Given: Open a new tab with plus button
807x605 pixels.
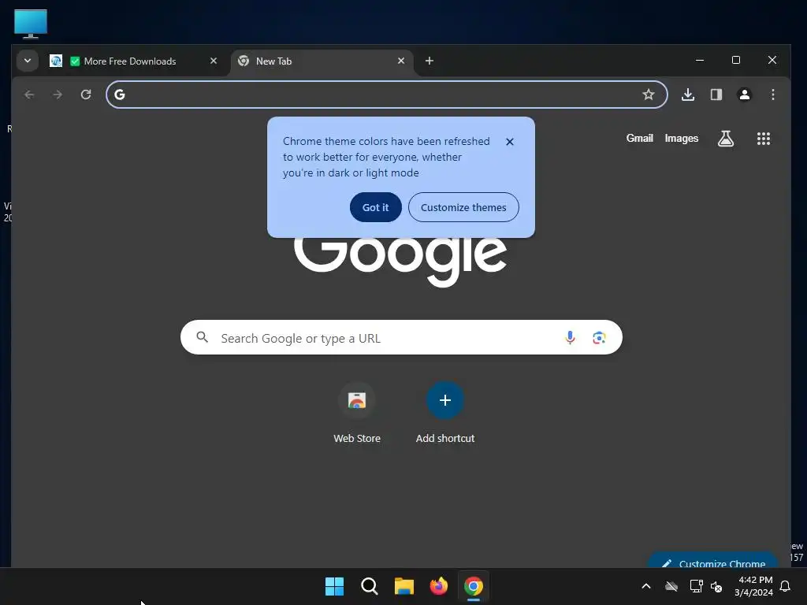Looking at the screenshot, I should click(430, 61).
